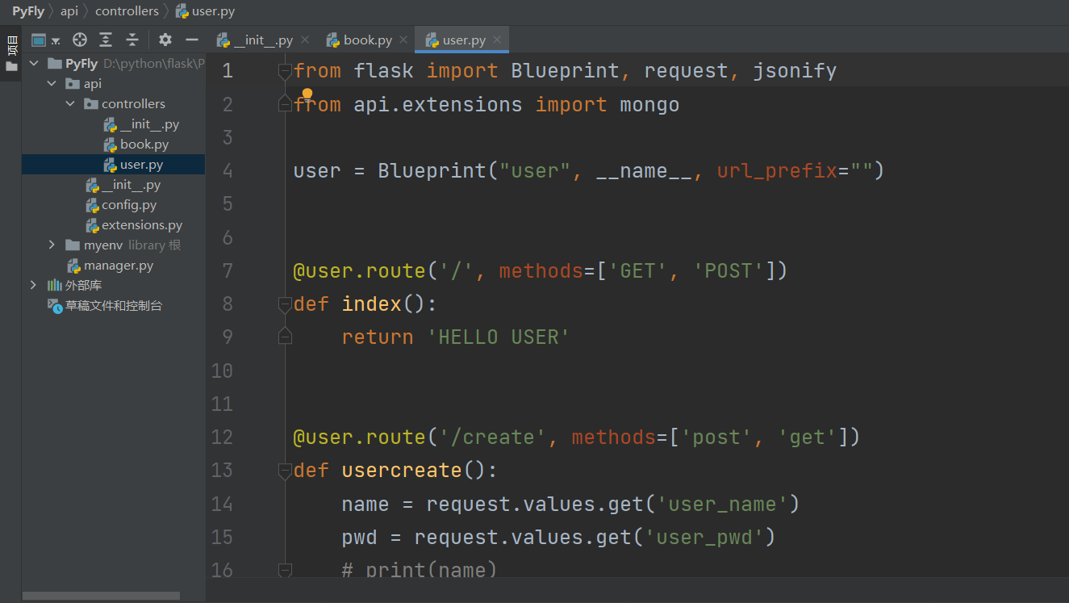1069x603 pixels.
Task: Click 'user_name' string on line 14
Action: coord(722,504)
